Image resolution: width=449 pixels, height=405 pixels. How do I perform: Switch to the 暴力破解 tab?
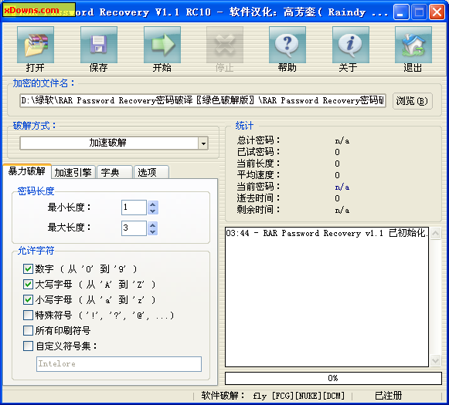(x=27, y=171)
